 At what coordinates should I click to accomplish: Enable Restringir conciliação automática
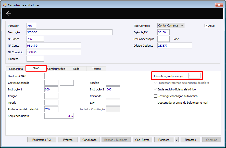point(156,96)
